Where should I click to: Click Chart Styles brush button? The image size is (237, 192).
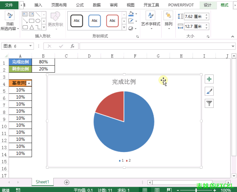tap(209, 91)
